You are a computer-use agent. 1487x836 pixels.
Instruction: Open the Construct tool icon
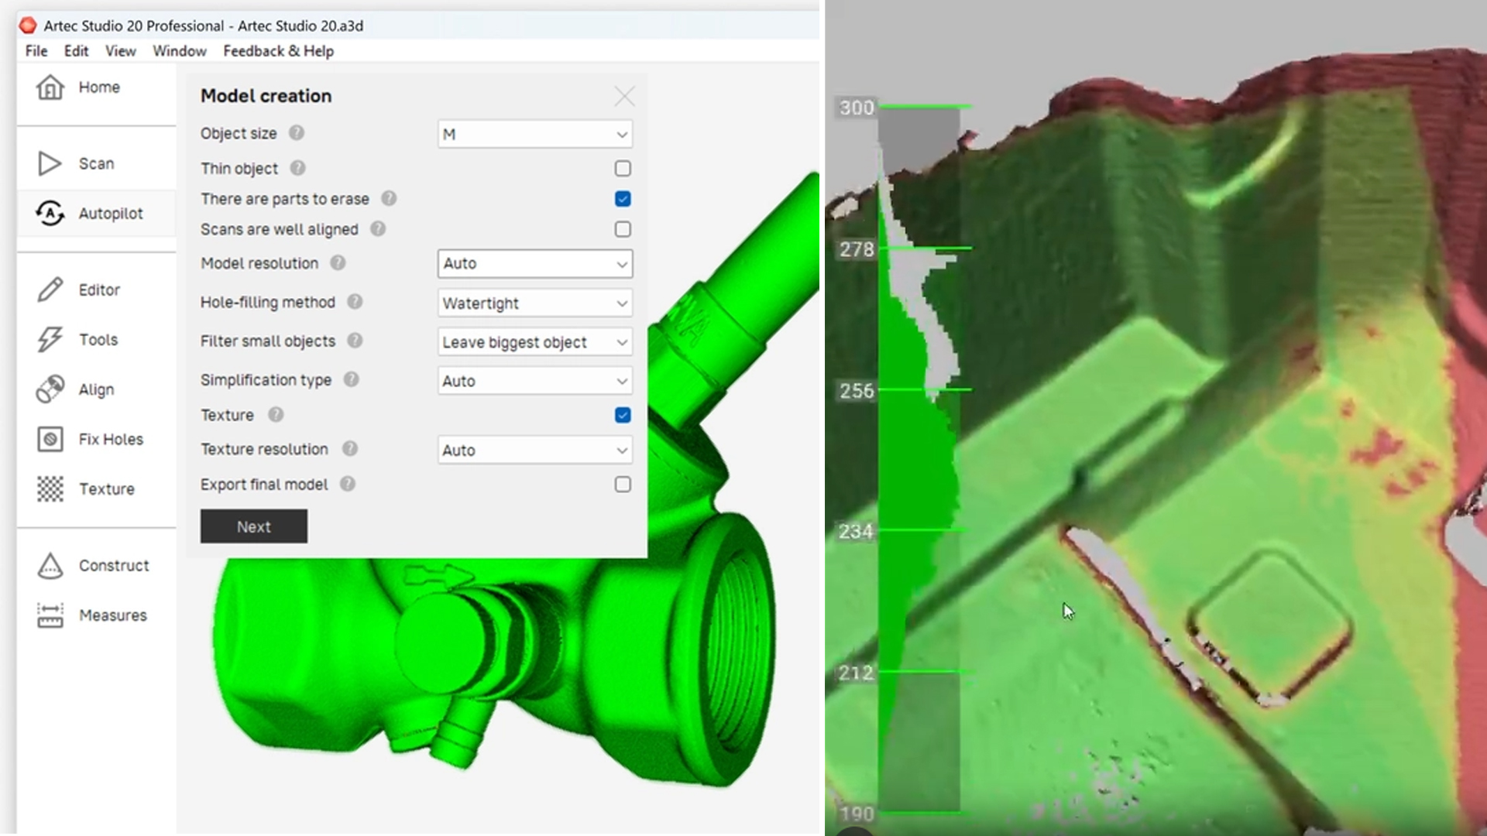click(x=50, y=565)
